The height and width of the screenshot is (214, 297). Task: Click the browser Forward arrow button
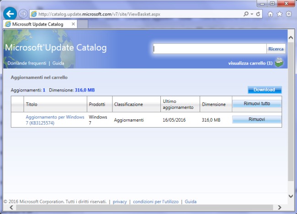point(23,14)
